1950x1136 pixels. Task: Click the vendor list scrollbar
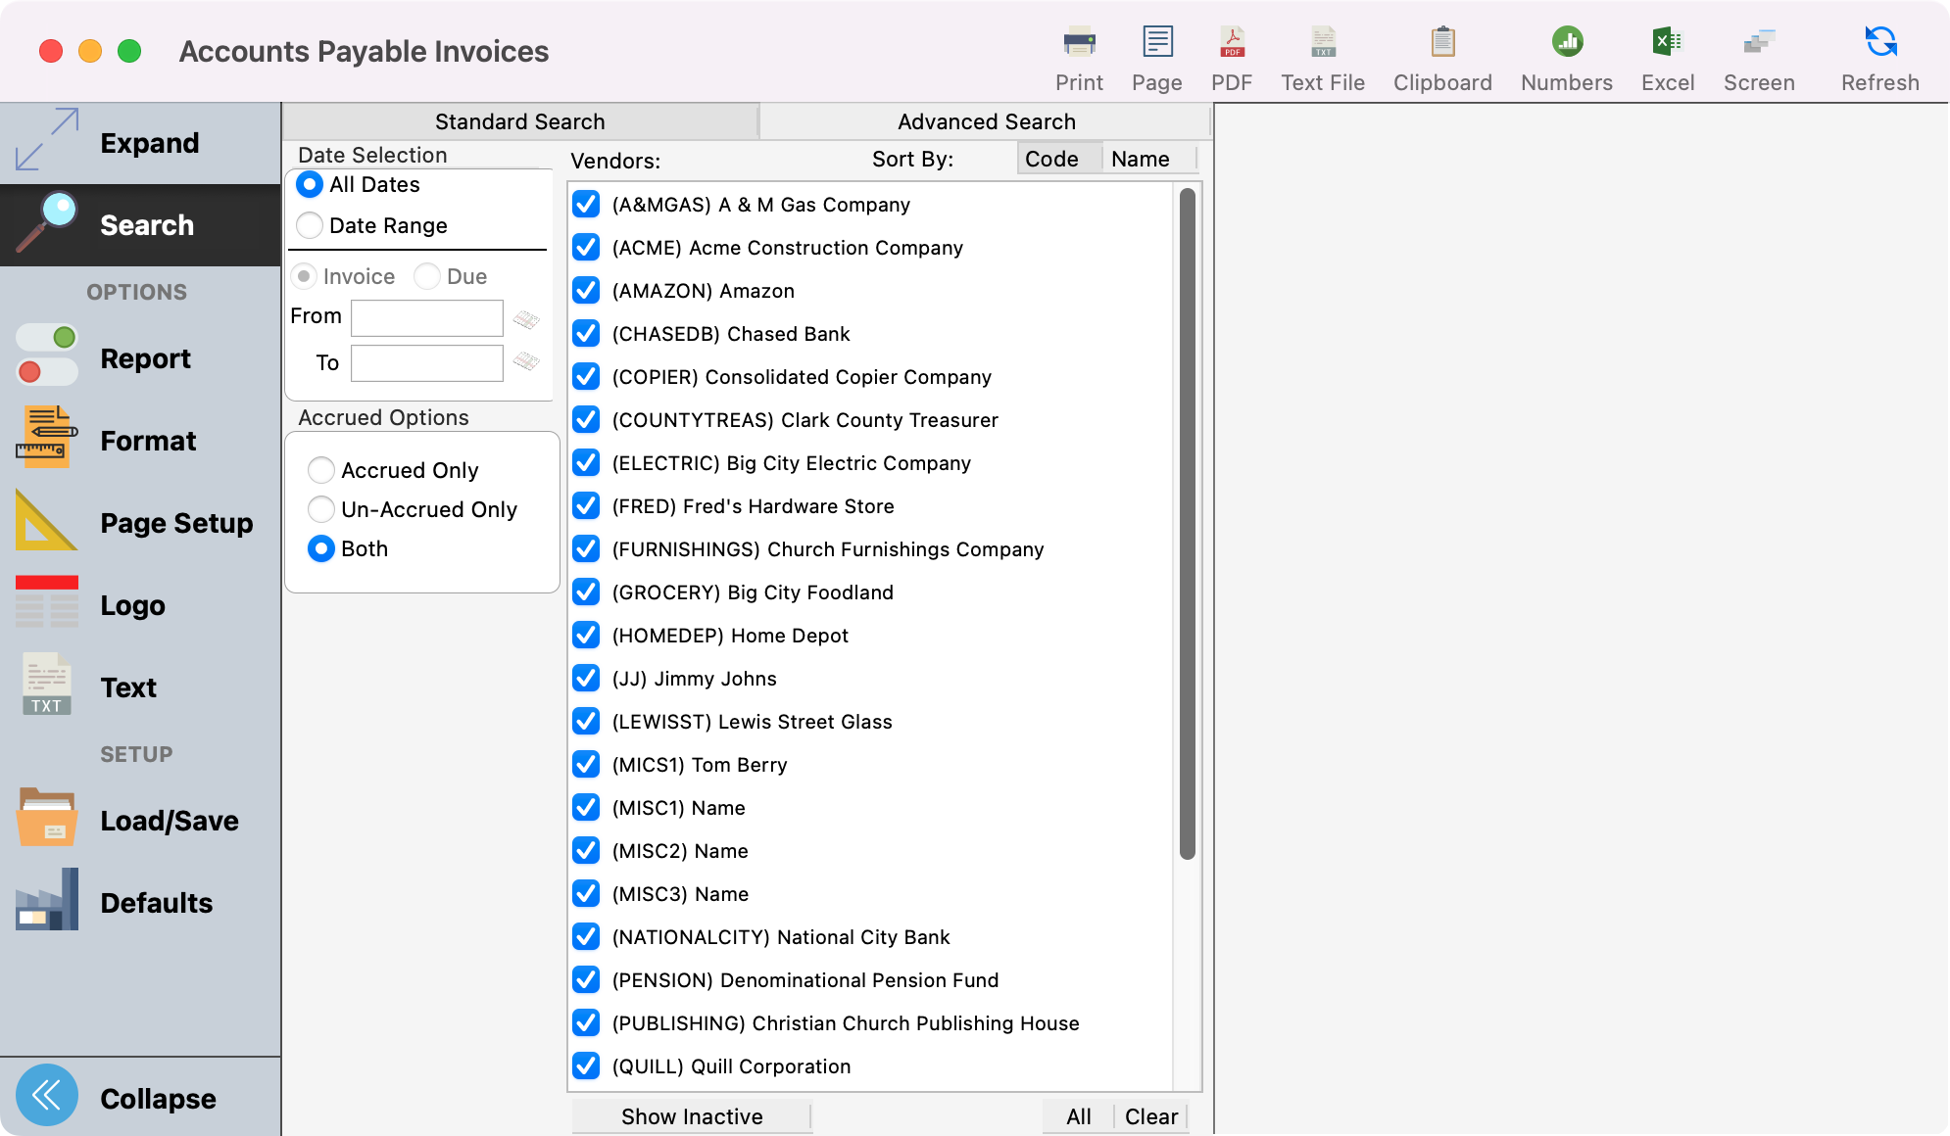(x=1187, y=525)
